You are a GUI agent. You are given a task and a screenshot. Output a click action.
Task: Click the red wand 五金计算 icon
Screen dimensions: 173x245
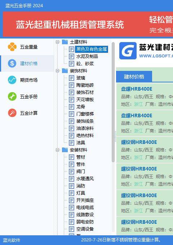[12, 113]
